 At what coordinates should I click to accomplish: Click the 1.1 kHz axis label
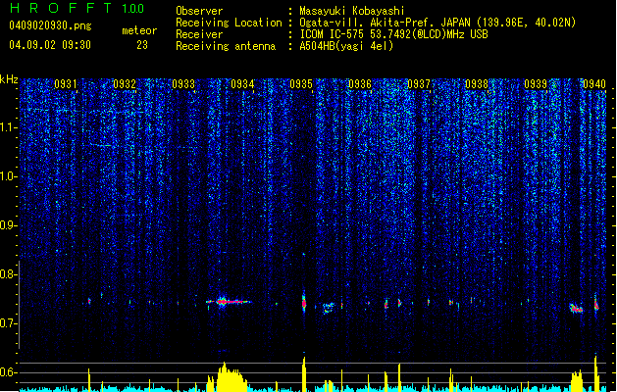9,127
